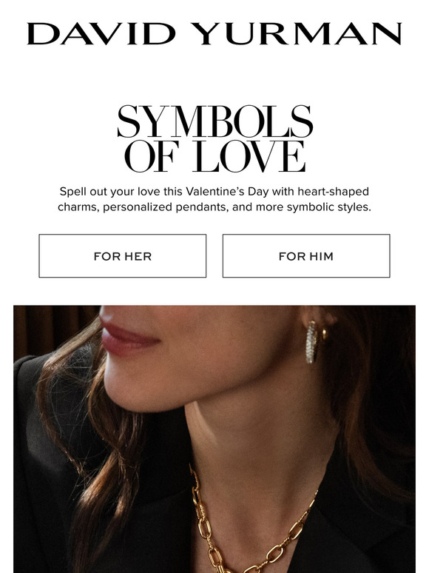Click the OF LOVE headline line

click(214, 156)
